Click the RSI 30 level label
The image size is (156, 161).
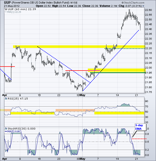point(146,117)
